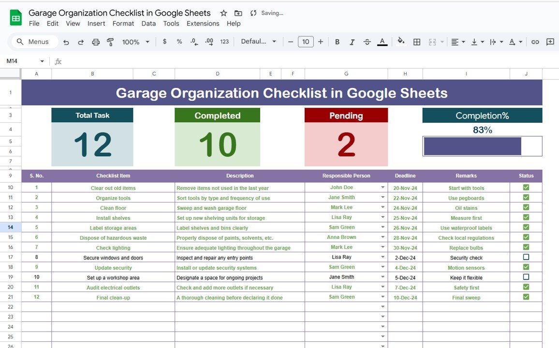The image size is (559, 348).
Task: Uncheck status for Install shelves
Action: 526,217
